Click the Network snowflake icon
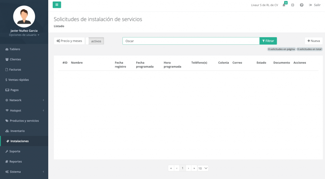 click(7, 100)
